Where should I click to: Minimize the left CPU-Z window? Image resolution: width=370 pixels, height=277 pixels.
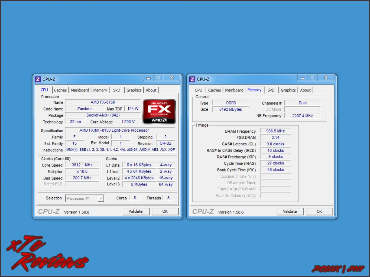point(148,78)
